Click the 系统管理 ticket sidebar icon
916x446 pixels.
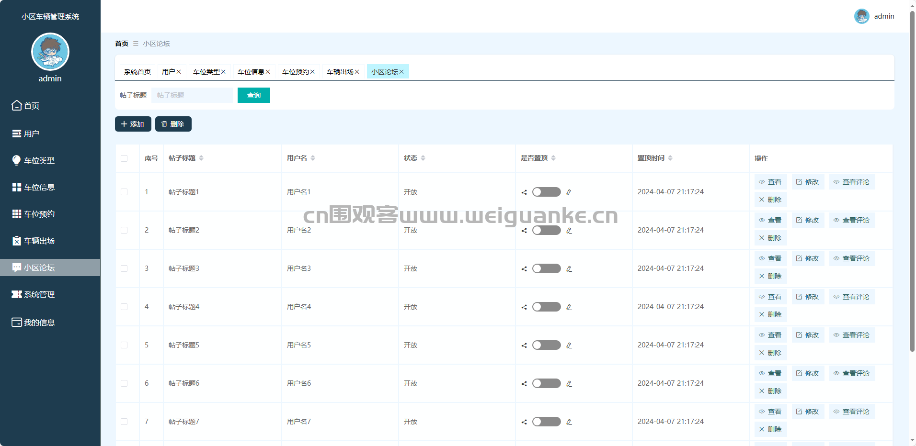[17, 294]
